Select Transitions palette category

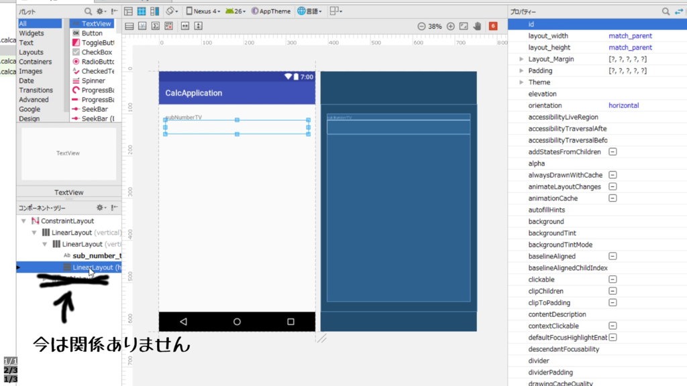[x=36, y=90]
